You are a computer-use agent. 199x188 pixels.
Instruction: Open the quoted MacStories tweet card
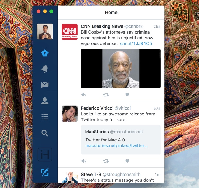pos(121,140)
